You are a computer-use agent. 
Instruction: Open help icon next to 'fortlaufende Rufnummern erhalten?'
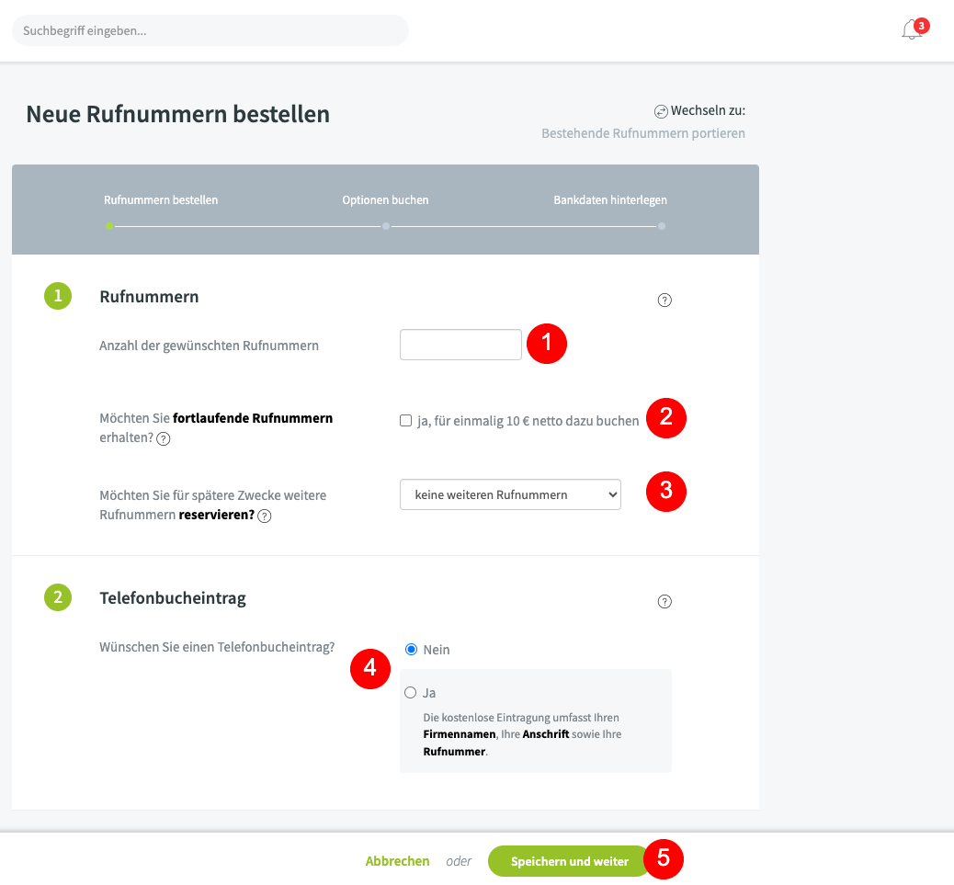pyautogui.click(x=163, y=438)
